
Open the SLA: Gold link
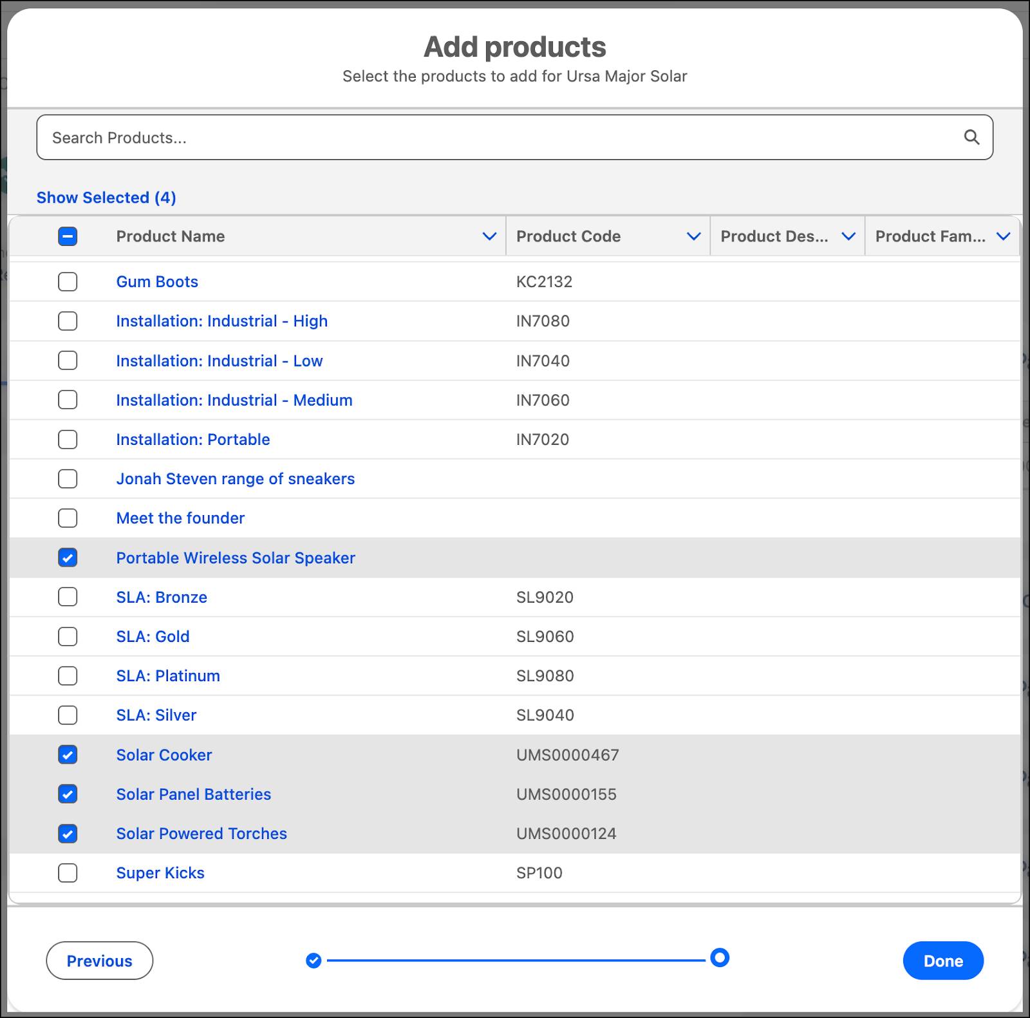[x=153, y=636]
